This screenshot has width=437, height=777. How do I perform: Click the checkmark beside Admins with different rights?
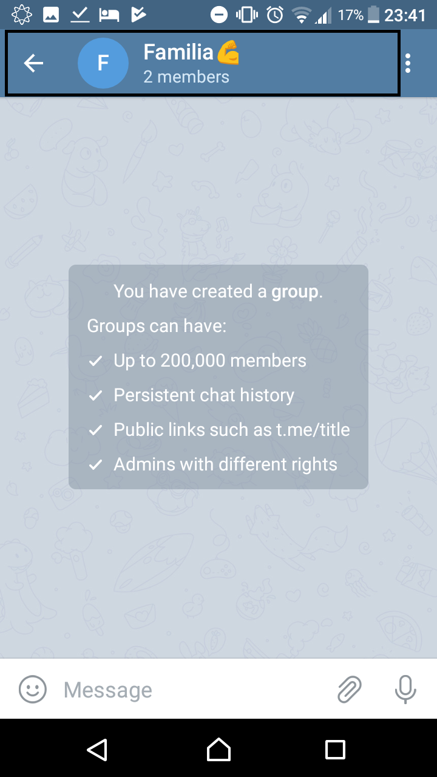point(95,464)
